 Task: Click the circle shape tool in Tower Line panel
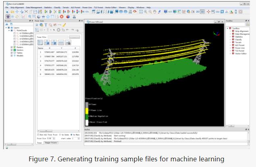coord(58,30)
